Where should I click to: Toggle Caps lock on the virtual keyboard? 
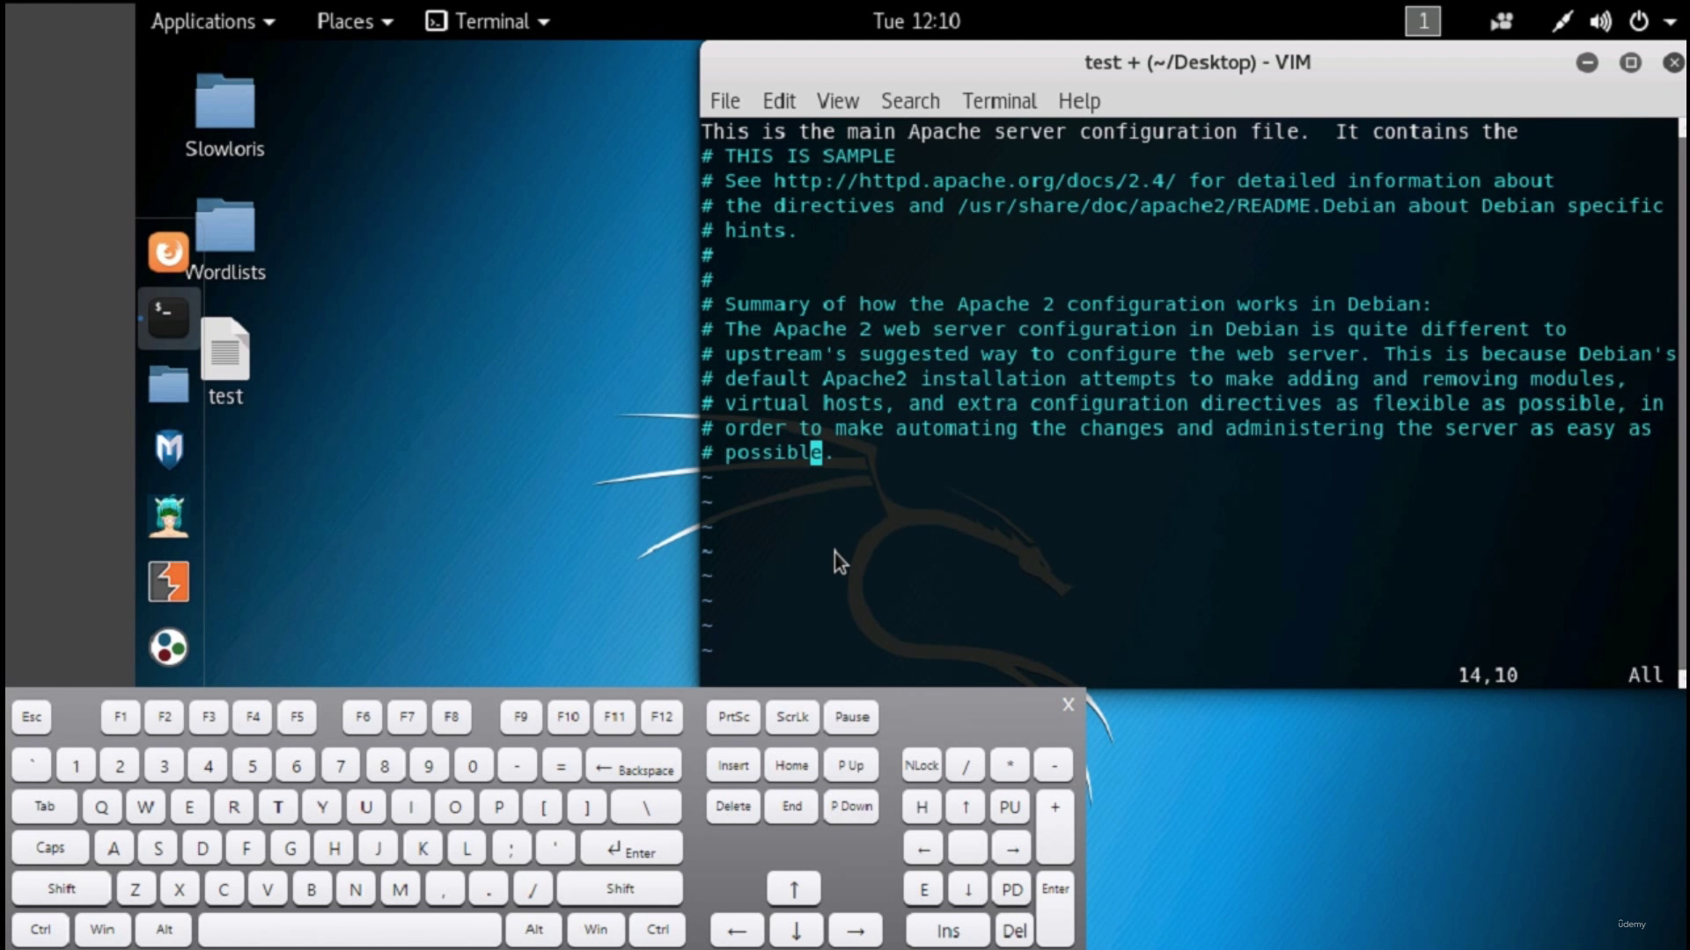pos(50,847)
